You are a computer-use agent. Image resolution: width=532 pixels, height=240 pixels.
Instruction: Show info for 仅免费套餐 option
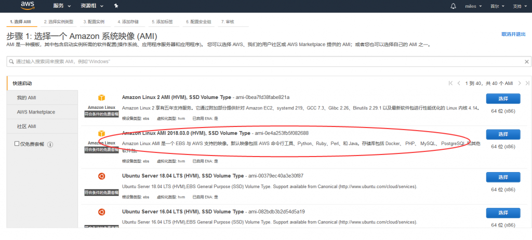(x=50, y=145)
